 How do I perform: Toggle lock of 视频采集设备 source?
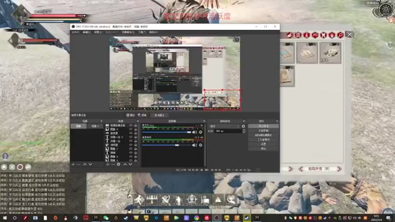pos(135,125)
